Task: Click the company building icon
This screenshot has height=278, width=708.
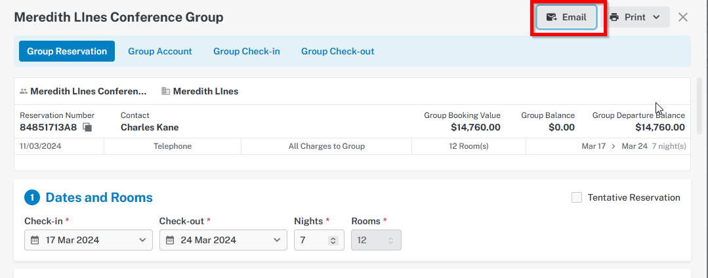Action: point(166,91)
